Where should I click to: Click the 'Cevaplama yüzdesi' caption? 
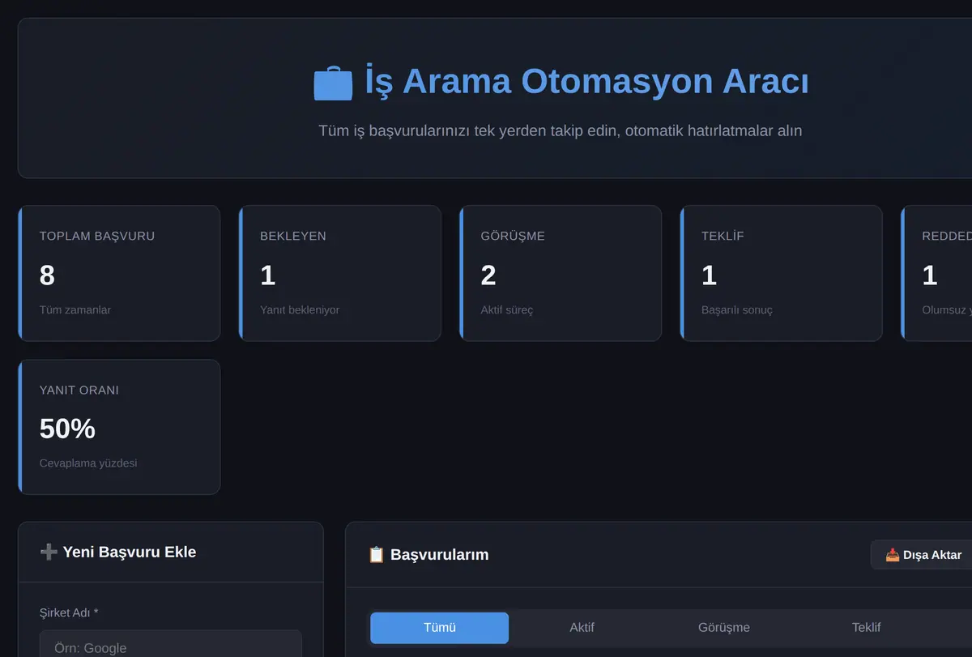88,463
